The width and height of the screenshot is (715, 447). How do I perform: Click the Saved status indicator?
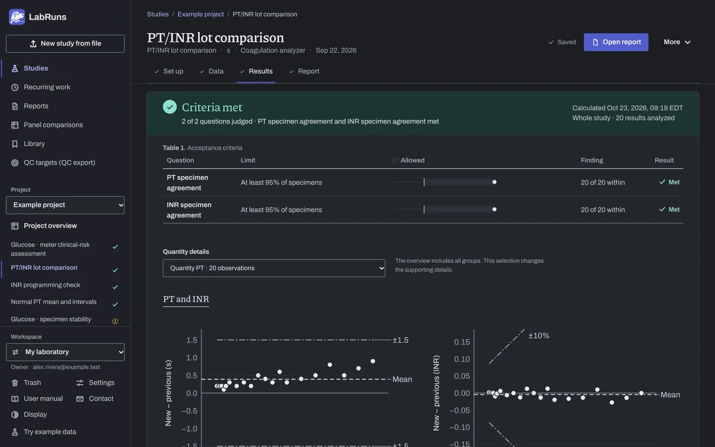(562, 42)
